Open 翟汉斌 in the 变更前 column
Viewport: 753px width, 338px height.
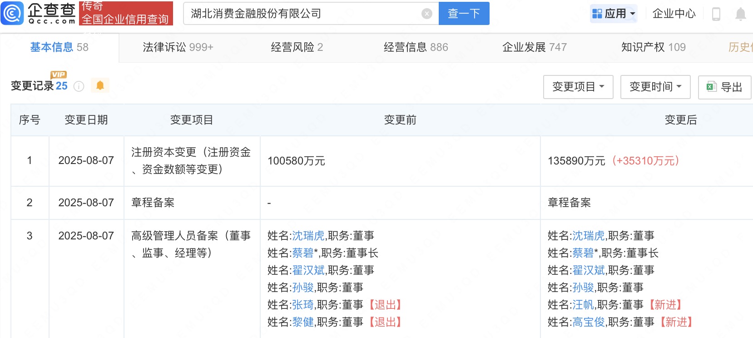[x=308, y=270]
